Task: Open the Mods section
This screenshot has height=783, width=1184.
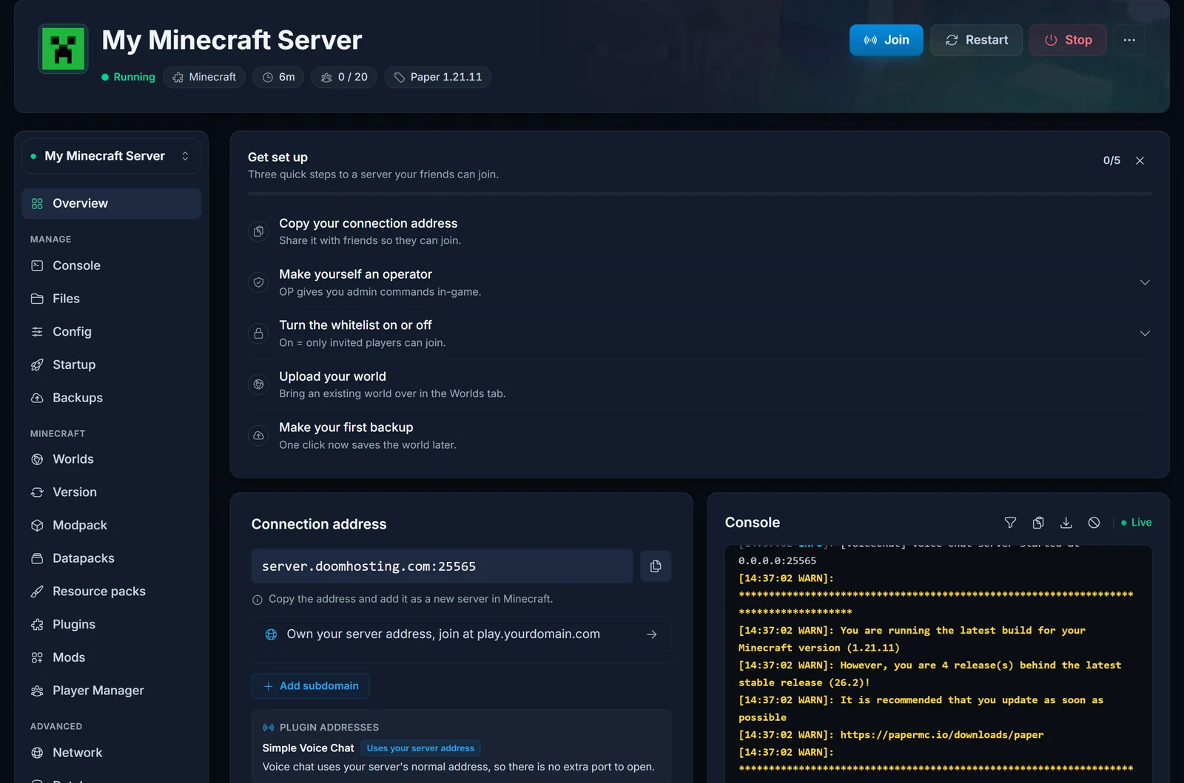Action: (111, 657)
